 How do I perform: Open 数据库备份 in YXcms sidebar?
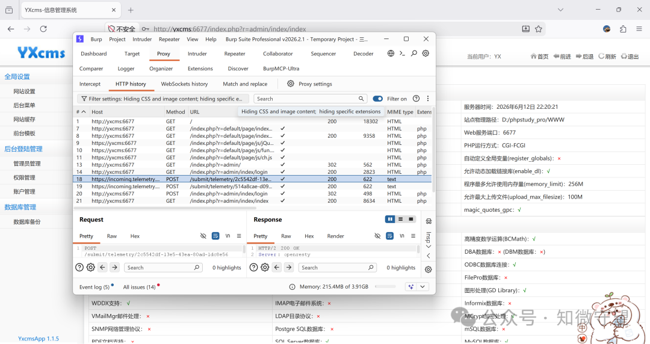click(x=27, y=222)
